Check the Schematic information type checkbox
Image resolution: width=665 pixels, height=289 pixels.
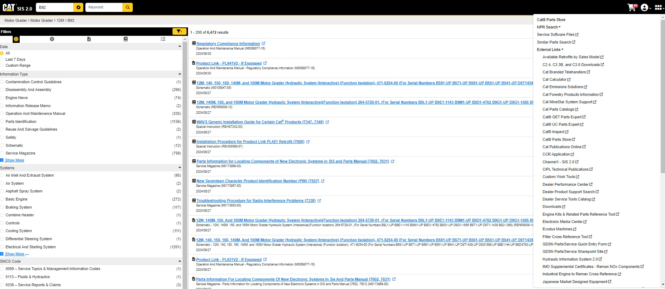(x=2, y=145)
